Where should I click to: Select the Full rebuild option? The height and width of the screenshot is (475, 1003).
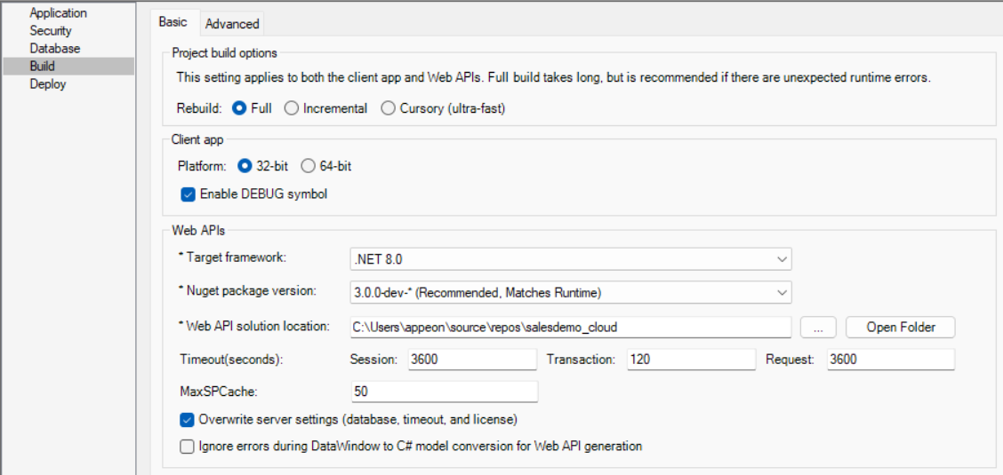point(239,108)
